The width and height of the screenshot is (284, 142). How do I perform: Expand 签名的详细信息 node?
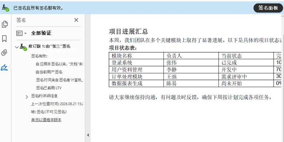(x=27, y=97)
